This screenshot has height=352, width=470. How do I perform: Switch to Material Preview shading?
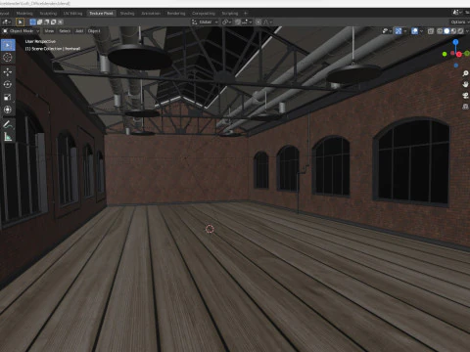pos(453,31)
